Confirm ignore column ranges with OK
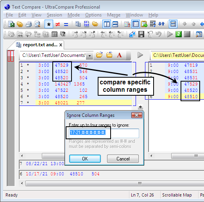The image size is (204, 202). tap(85, 159)
